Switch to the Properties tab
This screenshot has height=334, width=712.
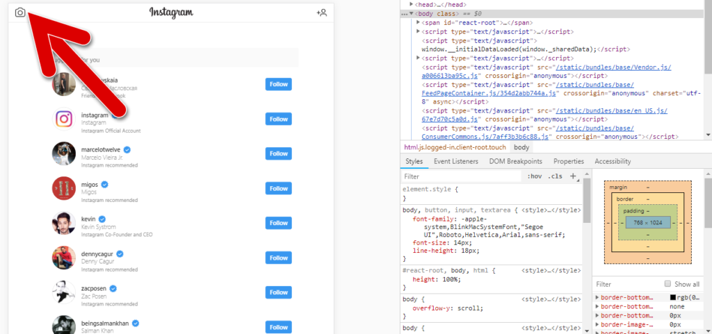click(569, 161)
